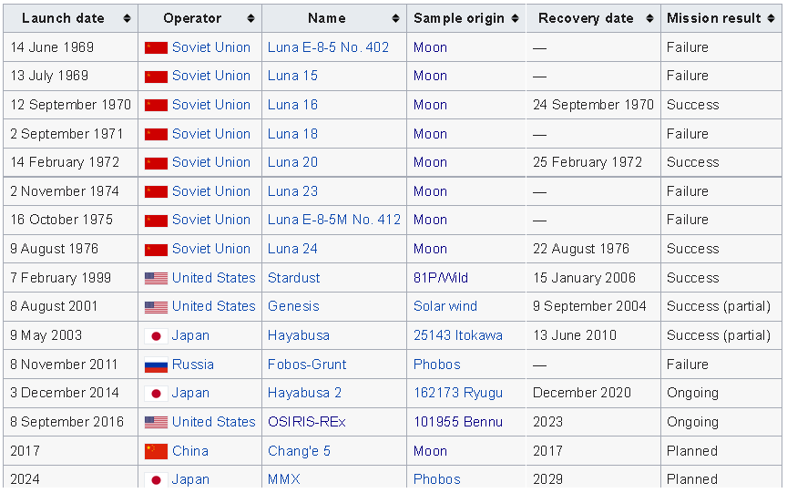
Task: Open the OSIRIS-REx mission link
Action: (307, 422)
